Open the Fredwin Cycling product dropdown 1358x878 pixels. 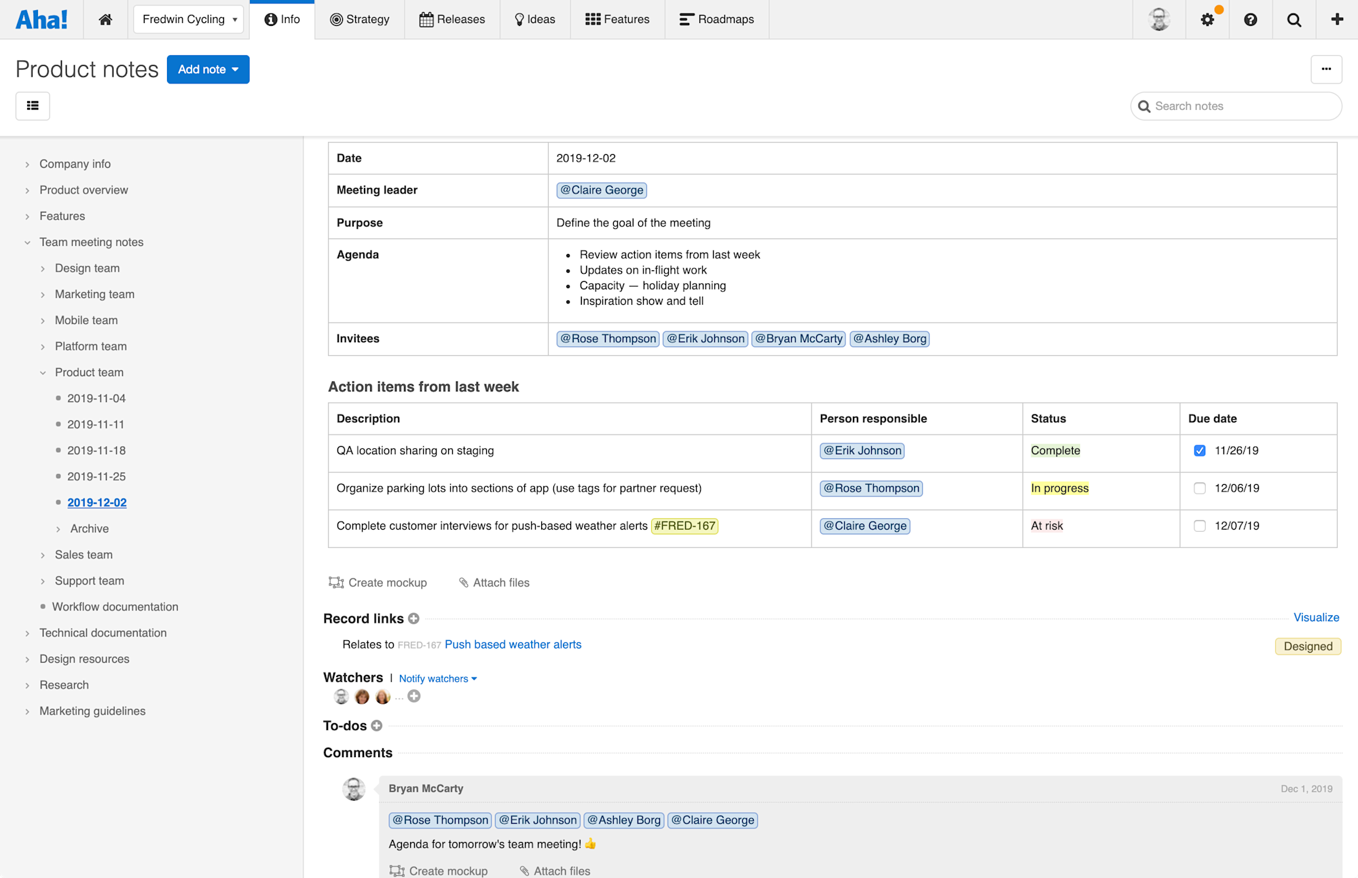pos(188,19)
